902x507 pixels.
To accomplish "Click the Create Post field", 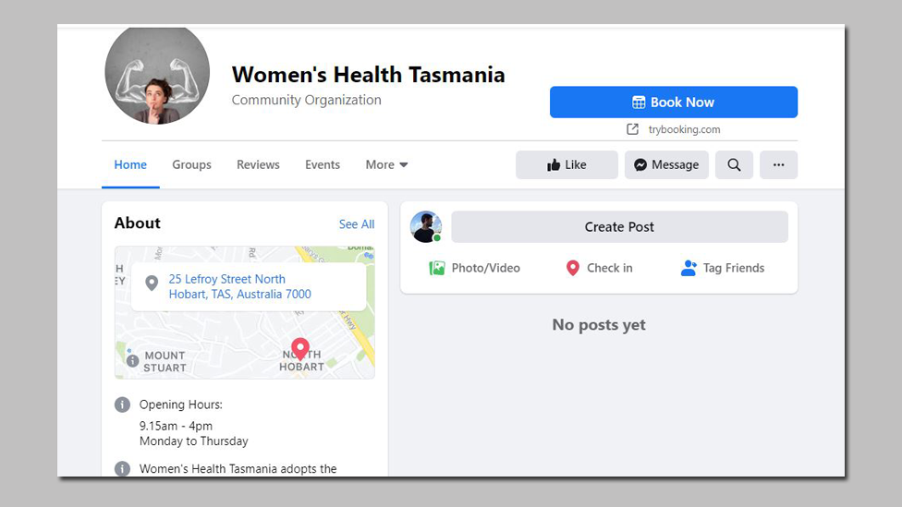I will click(x=619, y=226).
